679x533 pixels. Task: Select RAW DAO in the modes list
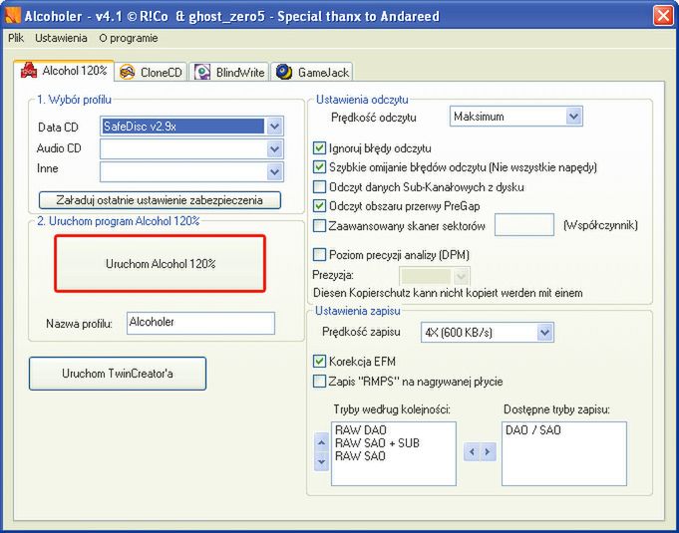pos(360,430)
